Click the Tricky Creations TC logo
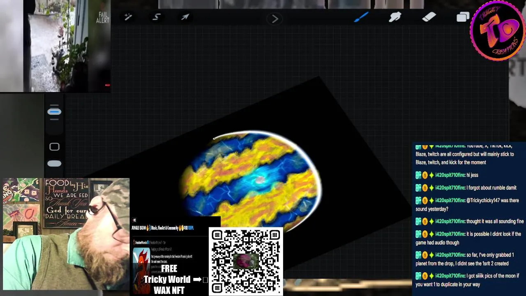This screenshot has height=296, width=526. point(498,31)
